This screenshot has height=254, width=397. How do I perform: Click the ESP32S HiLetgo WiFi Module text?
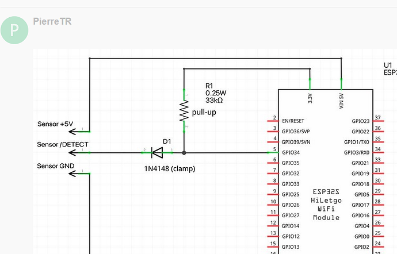[x=326, y=205]
